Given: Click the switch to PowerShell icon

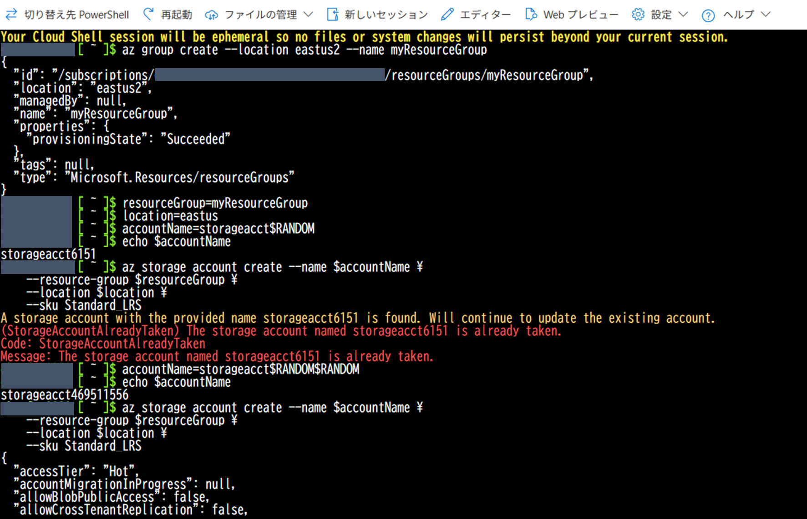Looking at the screenshot, I should pos(11,15).
